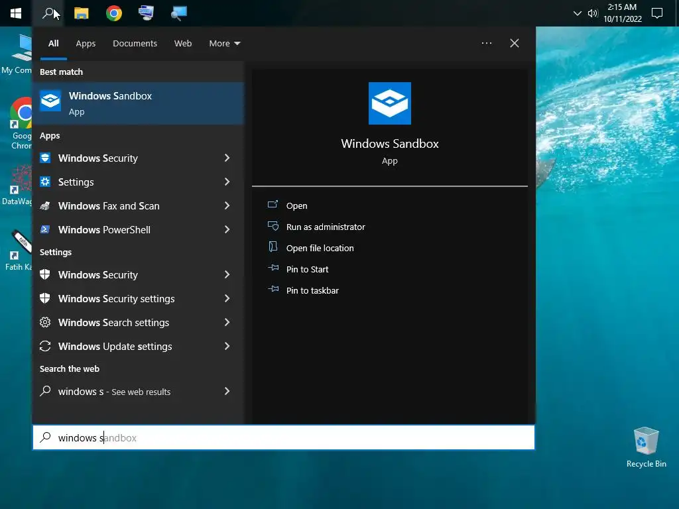Select the Fatih Ka desktop shortcut
Image resolution: width=679 pixels, height=509 pixels.
tap(18, 250)
